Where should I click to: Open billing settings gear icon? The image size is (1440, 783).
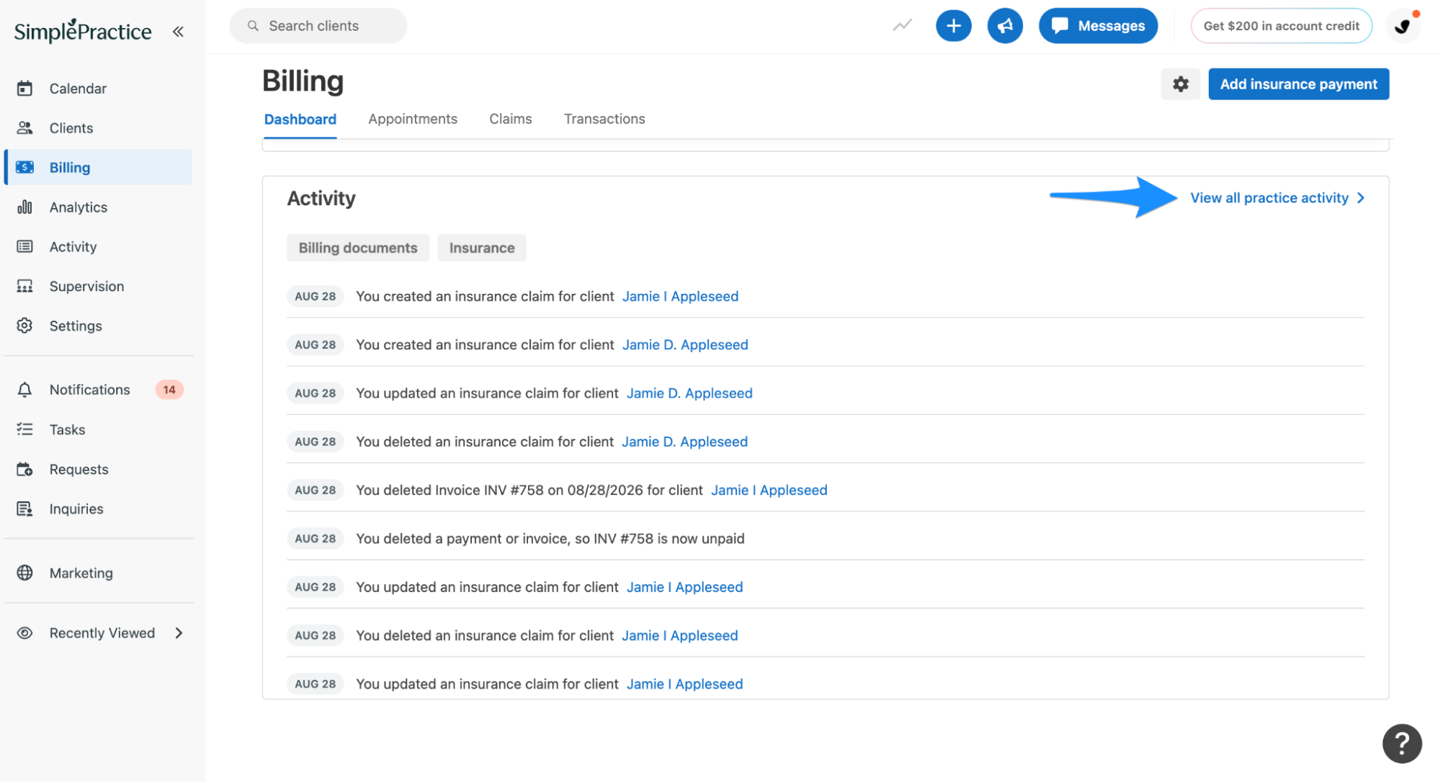pyautogui.click(x=1180, y=84)
